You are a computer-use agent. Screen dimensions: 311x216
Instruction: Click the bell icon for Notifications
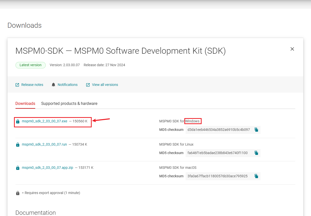pos(53,85)
